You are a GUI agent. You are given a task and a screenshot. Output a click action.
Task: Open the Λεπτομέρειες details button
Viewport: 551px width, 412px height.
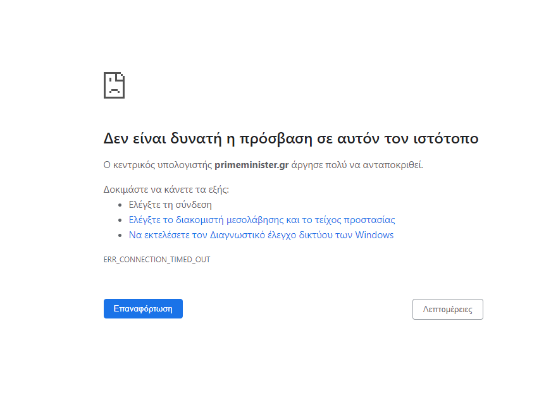tap(447, 310)
